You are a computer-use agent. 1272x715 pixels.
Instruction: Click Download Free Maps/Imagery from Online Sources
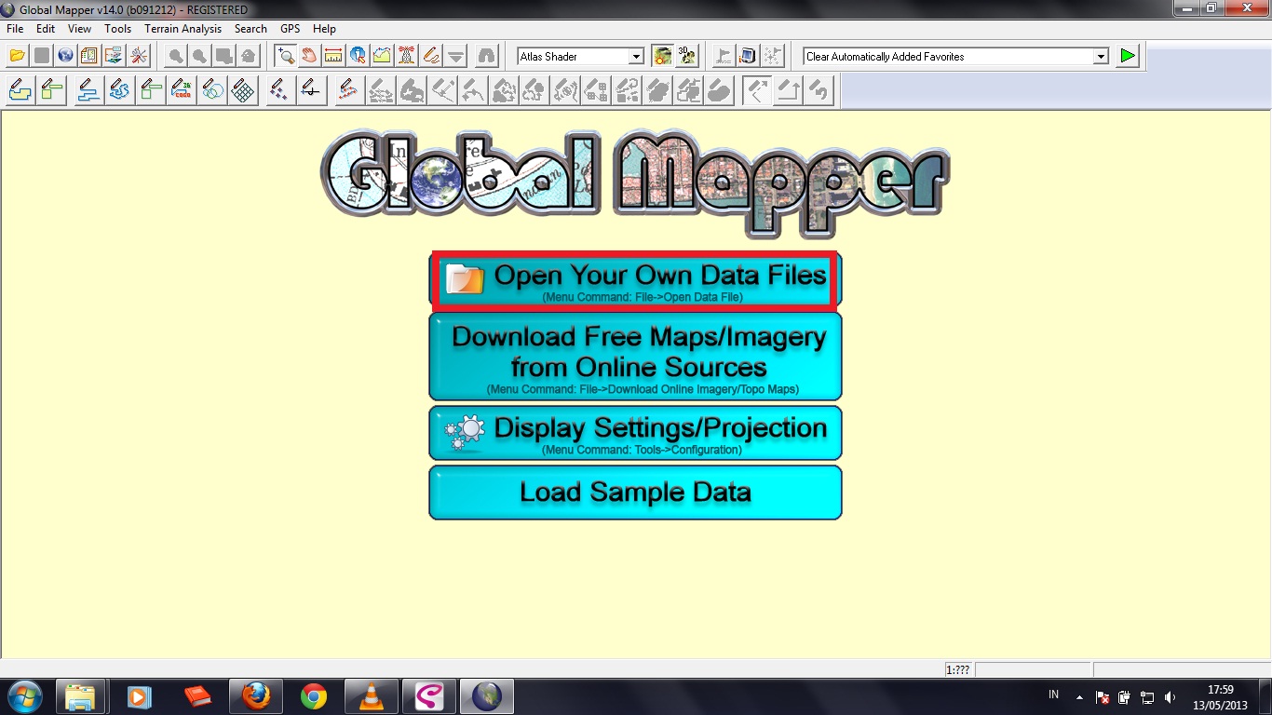[635, 357]
